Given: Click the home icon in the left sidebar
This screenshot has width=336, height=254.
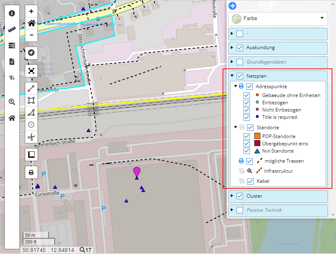Looking at the screenshot, I should 12,118.
